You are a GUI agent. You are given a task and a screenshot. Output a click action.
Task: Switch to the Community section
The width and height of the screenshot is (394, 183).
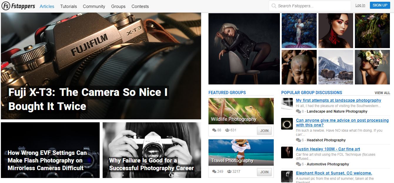[94, 6]
